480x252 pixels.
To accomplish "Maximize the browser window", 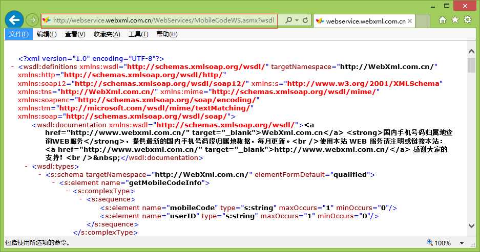I will 447,6.
